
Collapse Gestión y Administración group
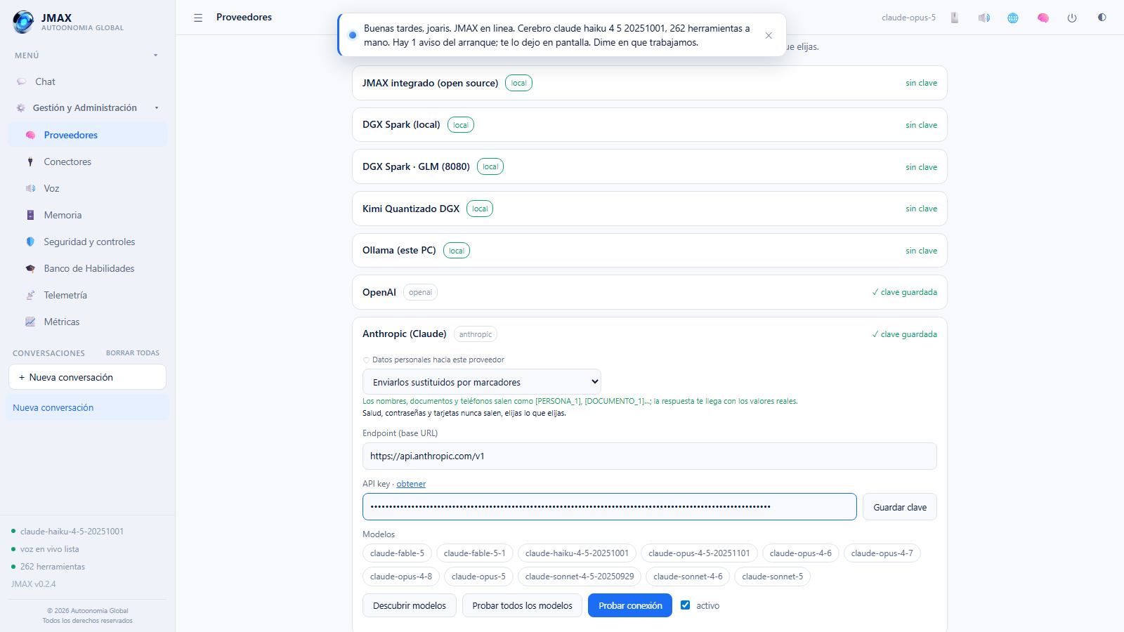[x=157, y=108]
